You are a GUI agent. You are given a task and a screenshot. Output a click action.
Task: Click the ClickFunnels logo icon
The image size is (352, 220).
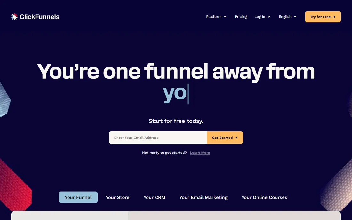[14, 17]
